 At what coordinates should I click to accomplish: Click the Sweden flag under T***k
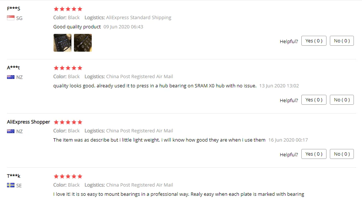coord(11,185)
